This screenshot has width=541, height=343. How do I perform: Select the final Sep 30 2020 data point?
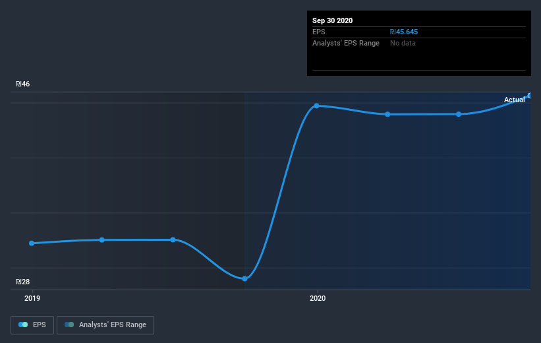click(529, 96)
